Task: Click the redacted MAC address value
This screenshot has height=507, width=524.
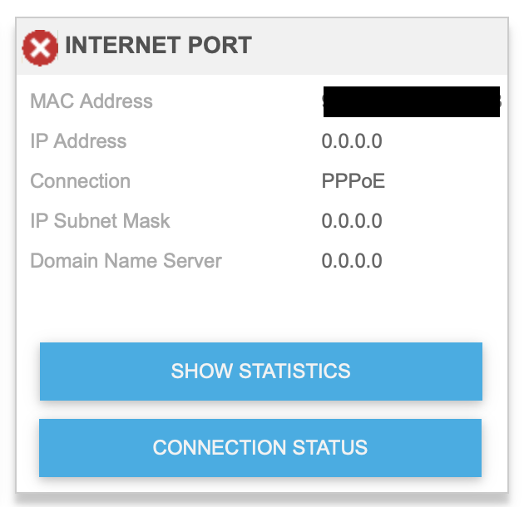Action: click(x=411, y=101)
